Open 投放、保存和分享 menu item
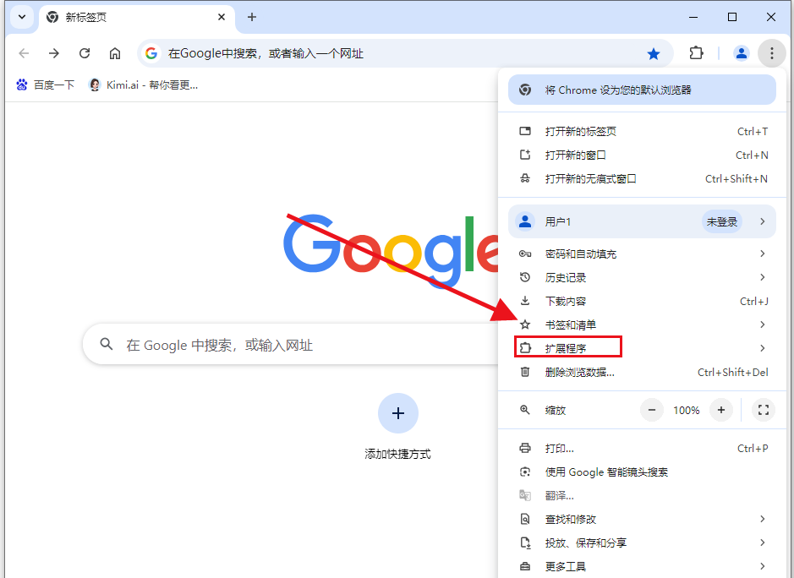794x578 pixels. (x=642, y=543)
